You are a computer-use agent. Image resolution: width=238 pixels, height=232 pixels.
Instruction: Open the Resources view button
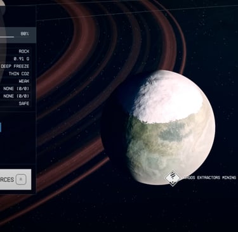click(15, 179)
